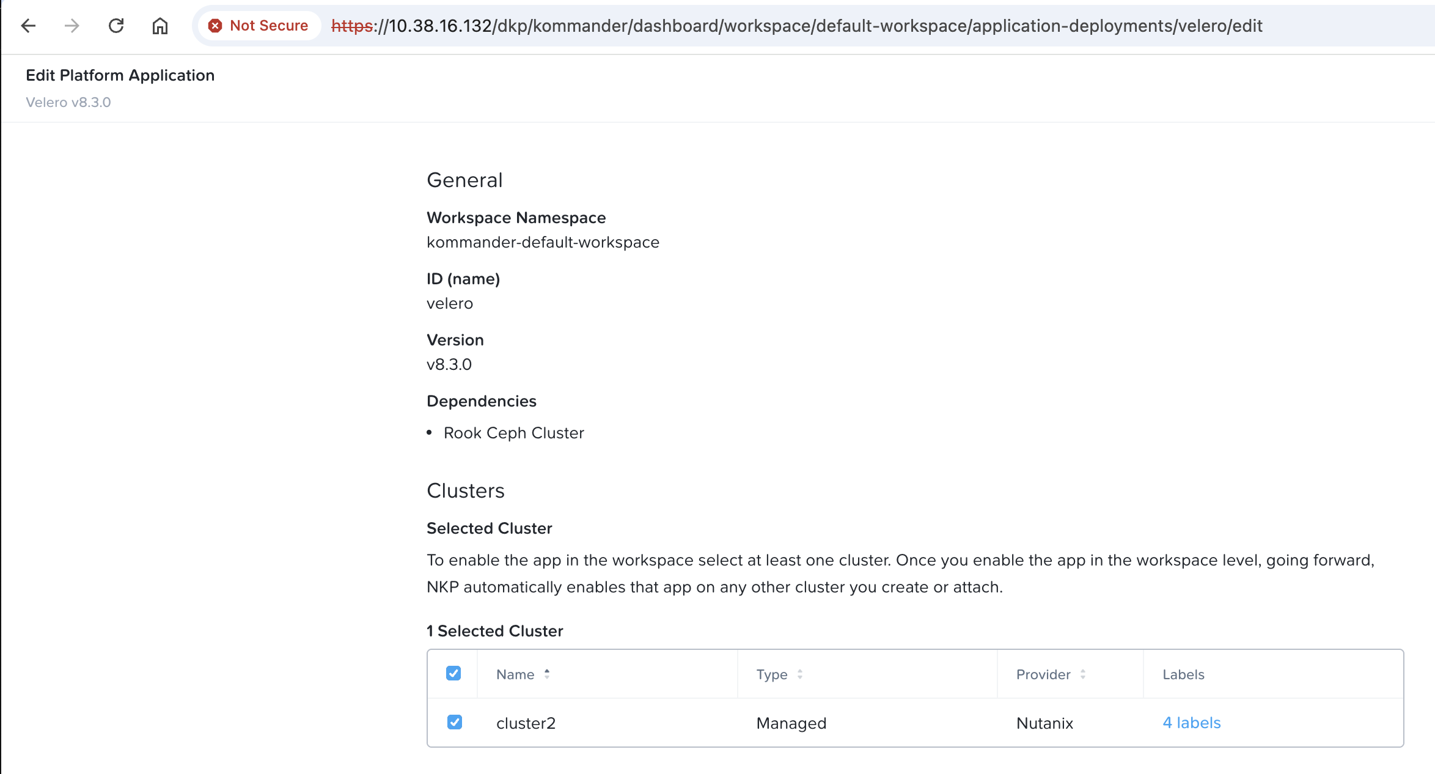Click the Type column header text
Screen dimensions: 1435x774
tap(772, 674)
